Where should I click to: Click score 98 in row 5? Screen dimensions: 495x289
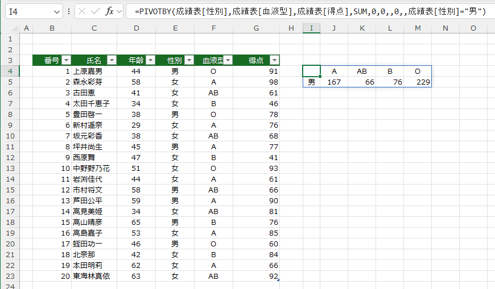[x=256, y=82]
